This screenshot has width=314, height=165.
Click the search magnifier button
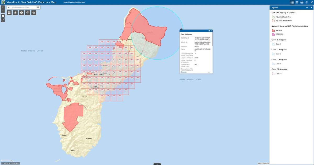(38, 7)
